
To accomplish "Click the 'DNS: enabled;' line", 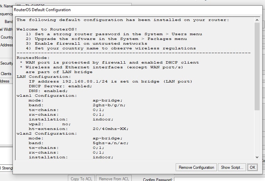I will (x=48, y=91).
